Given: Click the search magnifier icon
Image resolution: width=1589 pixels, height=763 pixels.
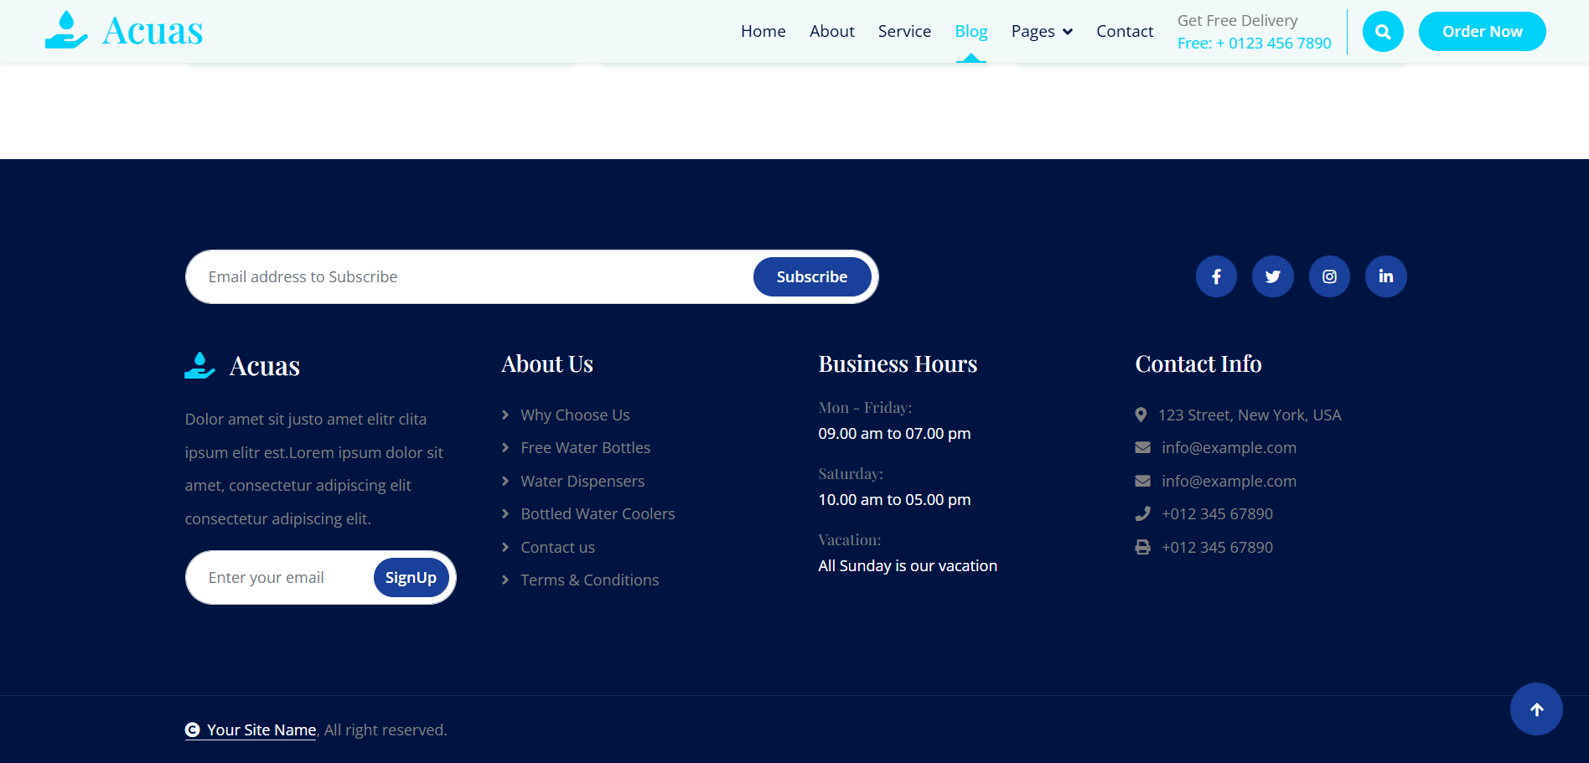Looking at the screenshot, I should click(1383, 31).
